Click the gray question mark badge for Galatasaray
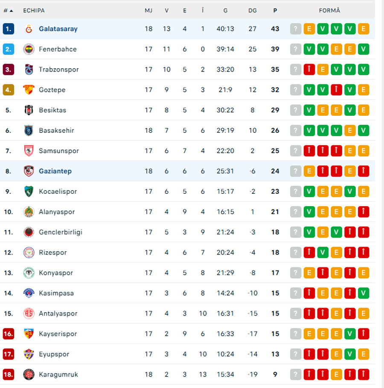 [x=295, y=29]
